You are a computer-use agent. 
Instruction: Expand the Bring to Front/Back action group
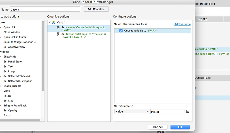(1, 105)
